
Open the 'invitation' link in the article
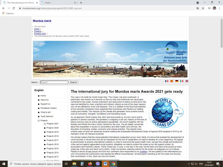point(143,151)
